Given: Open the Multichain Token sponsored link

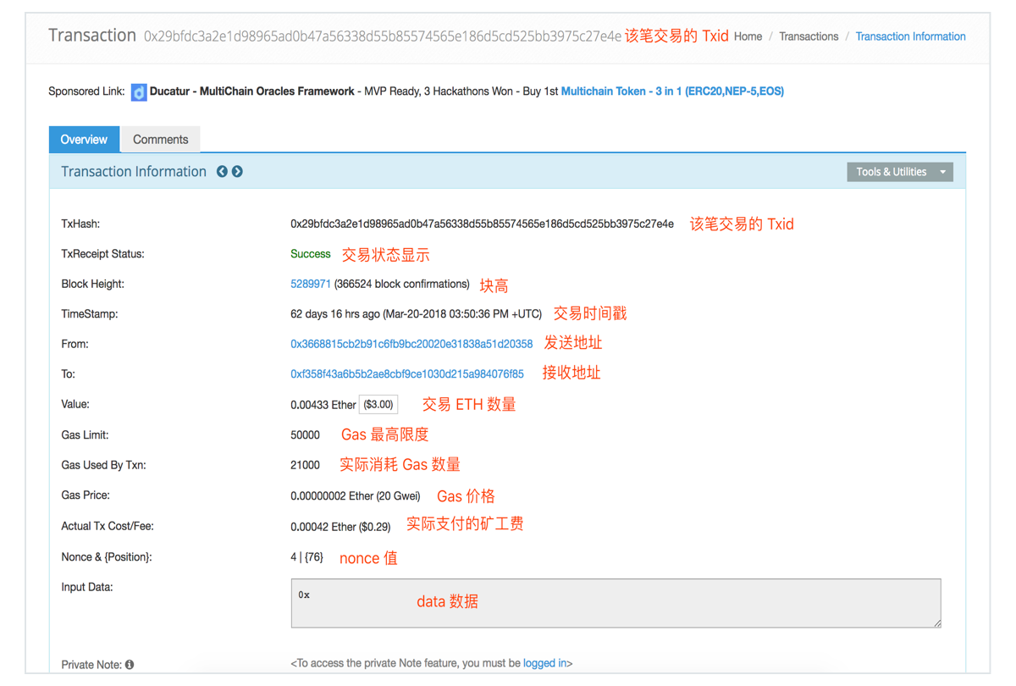Looking at the screenshot, I should [x=672, y=91].
